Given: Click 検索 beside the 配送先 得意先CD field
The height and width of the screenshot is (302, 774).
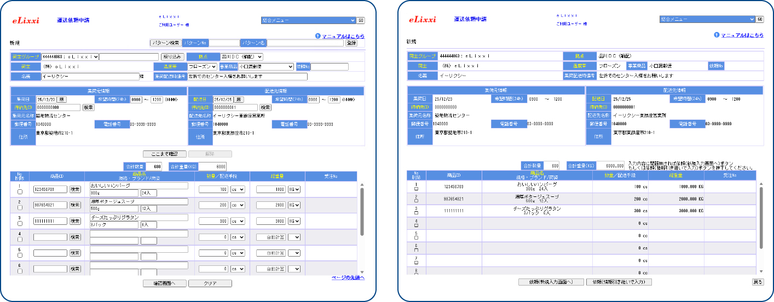Looking at the screenshot, I should [265, 108].
